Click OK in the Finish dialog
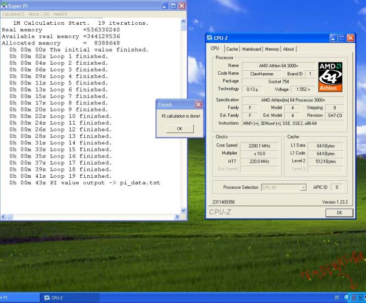This screenshot has height=303, width=366. coord(180,129)
